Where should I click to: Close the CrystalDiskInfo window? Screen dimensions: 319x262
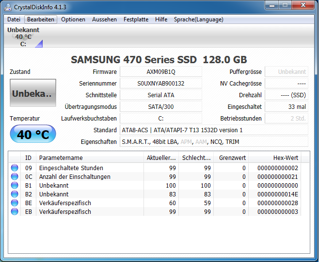[303, 5]
